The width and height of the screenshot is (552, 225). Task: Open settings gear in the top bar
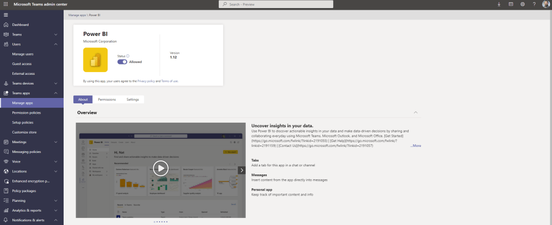pos(522,4)
